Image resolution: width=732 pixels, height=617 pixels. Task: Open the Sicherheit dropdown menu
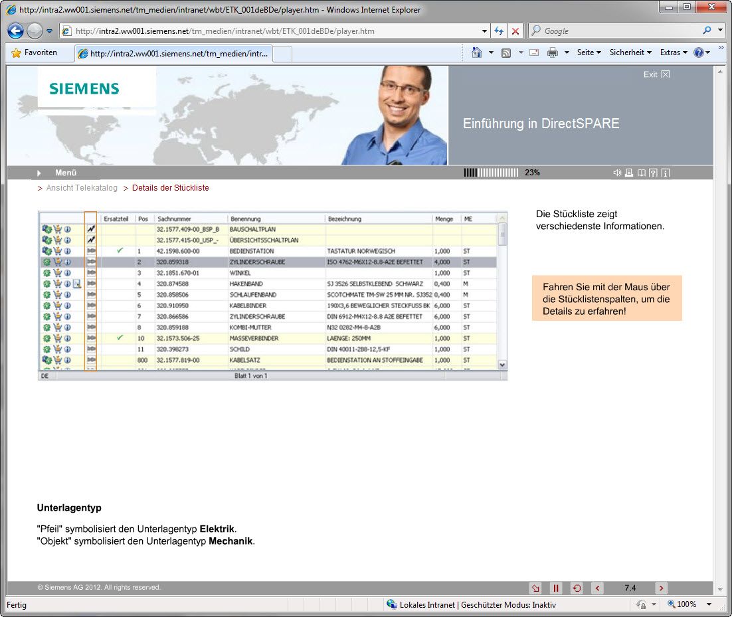[x=630, y=52]
